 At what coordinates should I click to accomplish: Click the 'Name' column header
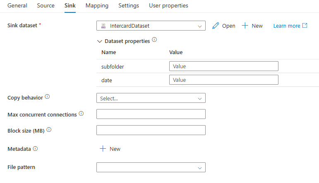[109, 52]
